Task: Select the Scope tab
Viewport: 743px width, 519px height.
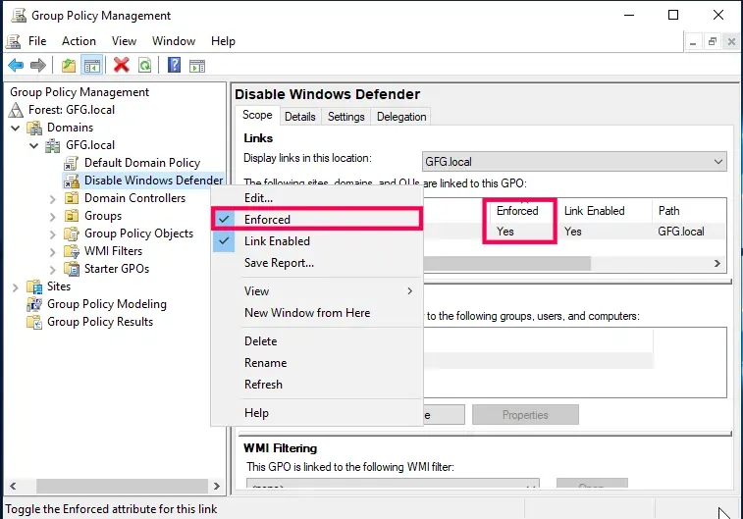Action: 257,115
